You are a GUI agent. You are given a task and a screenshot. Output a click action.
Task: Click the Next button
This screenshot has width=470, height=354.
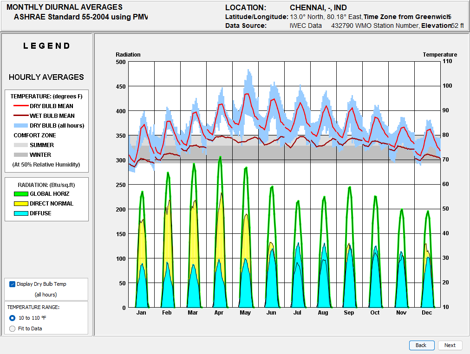coord(450,345)
